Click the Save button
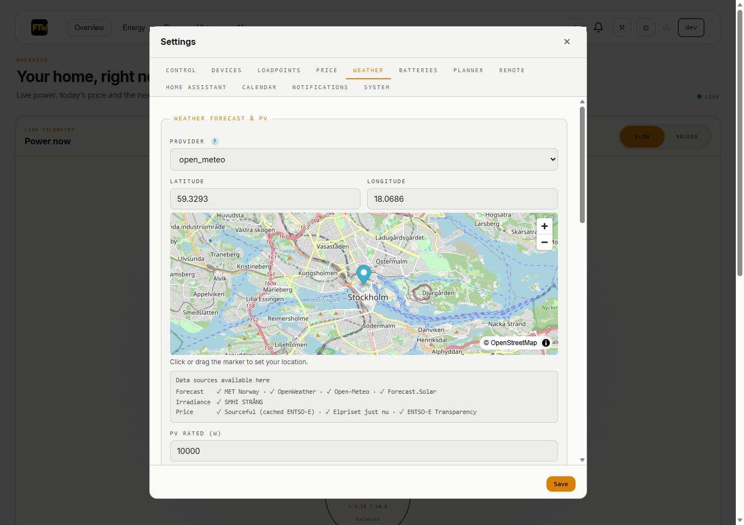Viewport: 744px width, 525px height. pos(561,484)
